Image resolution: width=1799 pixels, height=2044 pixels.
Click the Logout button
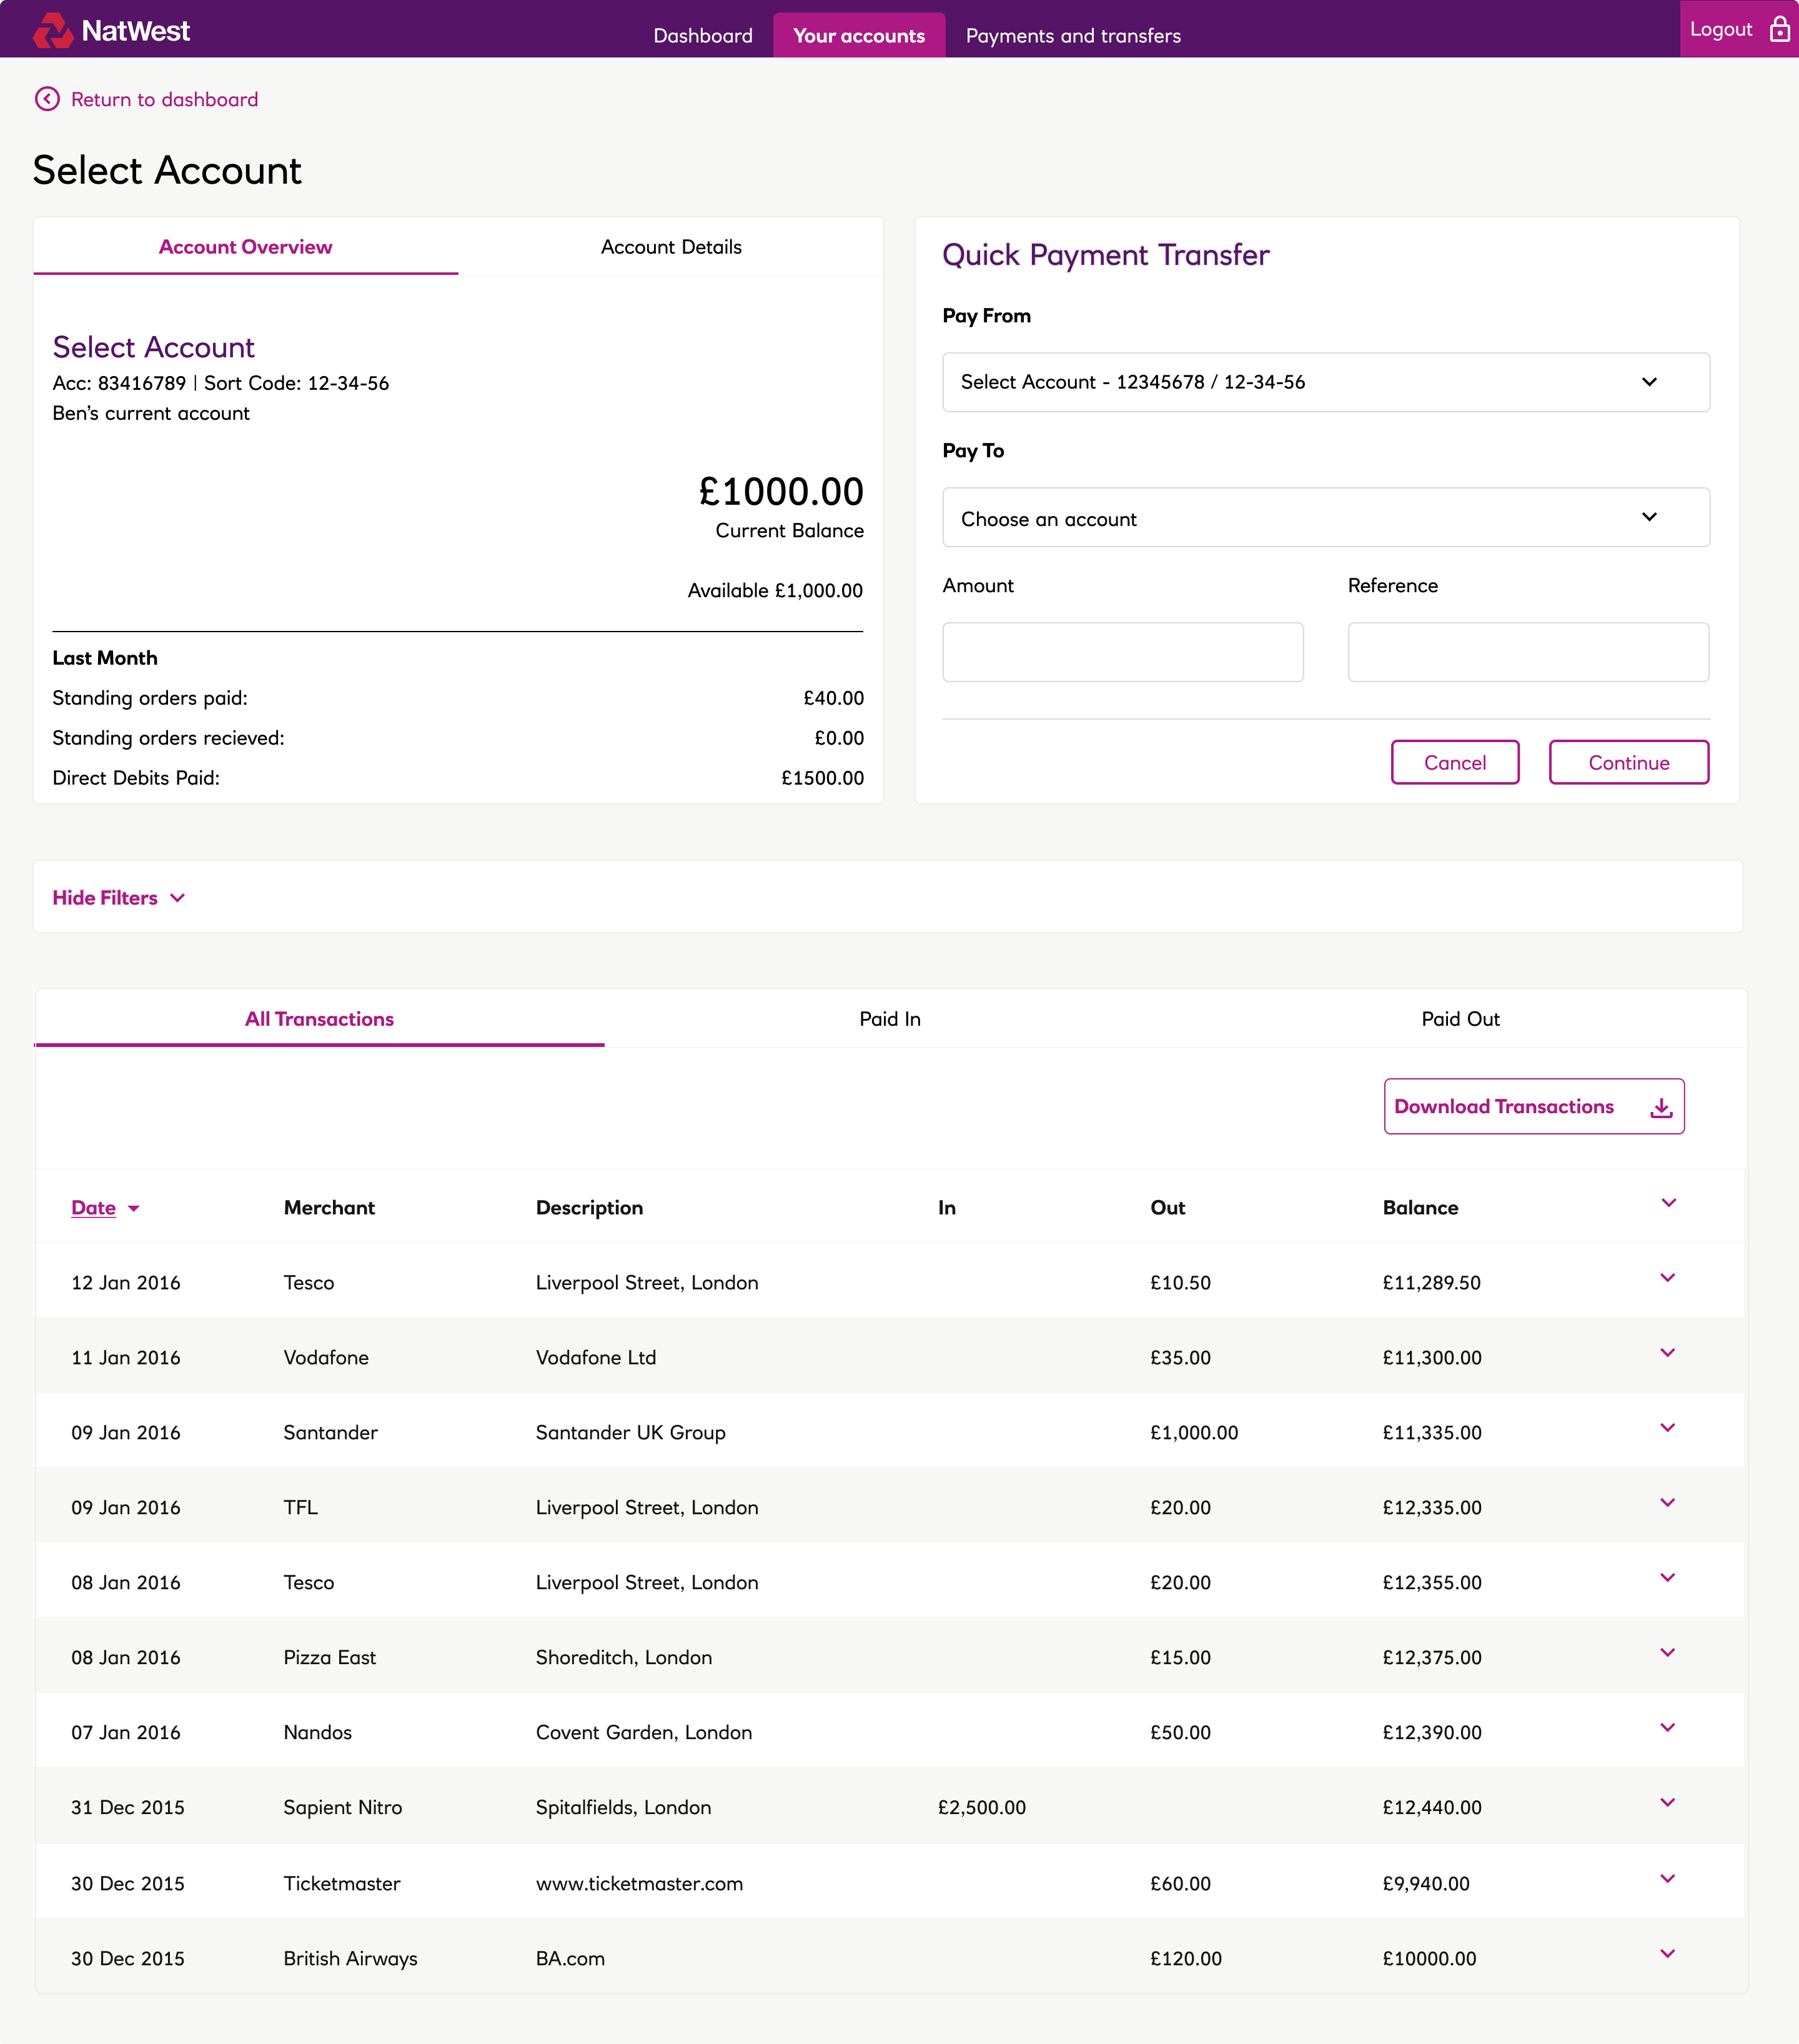[x=1739, y=29]
